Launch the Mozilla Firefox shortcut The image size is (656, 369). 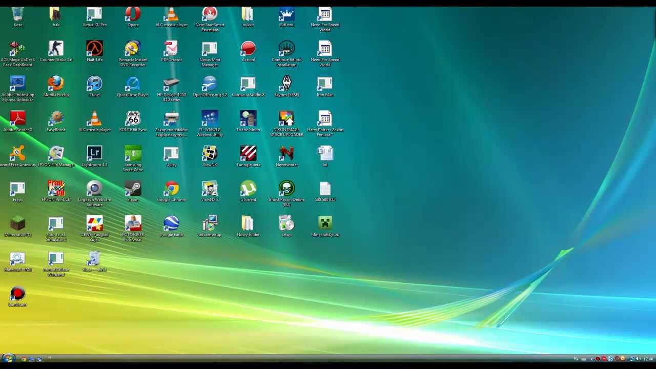tap(56, 86)
